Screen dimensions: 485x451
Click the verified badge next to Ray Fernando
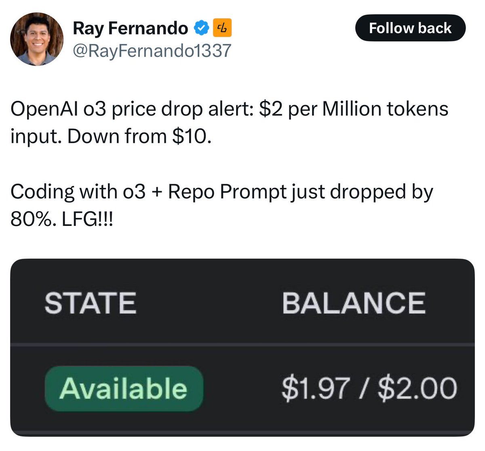[x=201, y=28]
